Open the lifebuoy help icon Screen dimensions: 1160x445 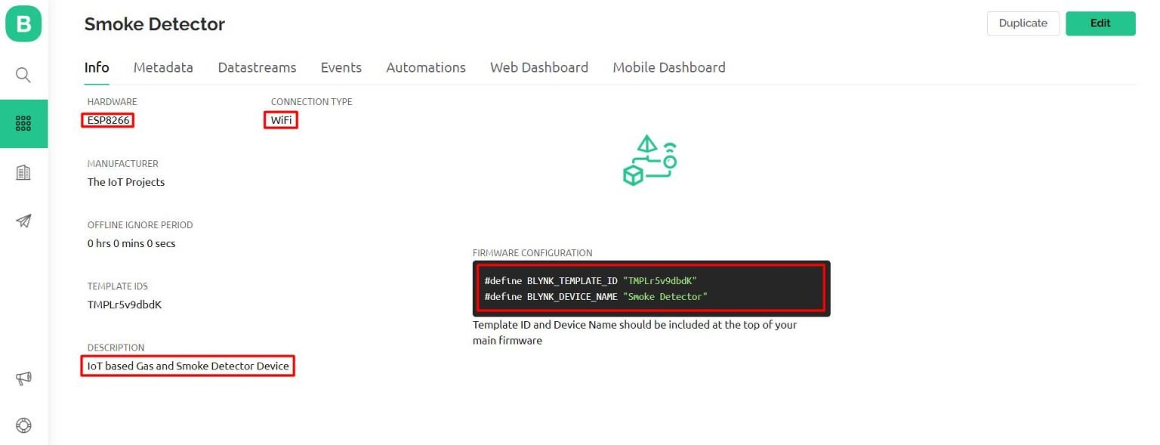click(23, 425)
